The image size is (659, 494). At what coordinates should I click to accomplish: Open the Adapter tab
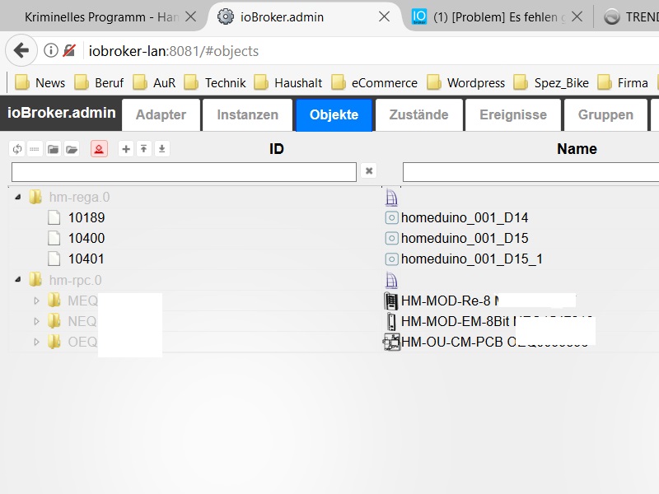click(161, 115)
